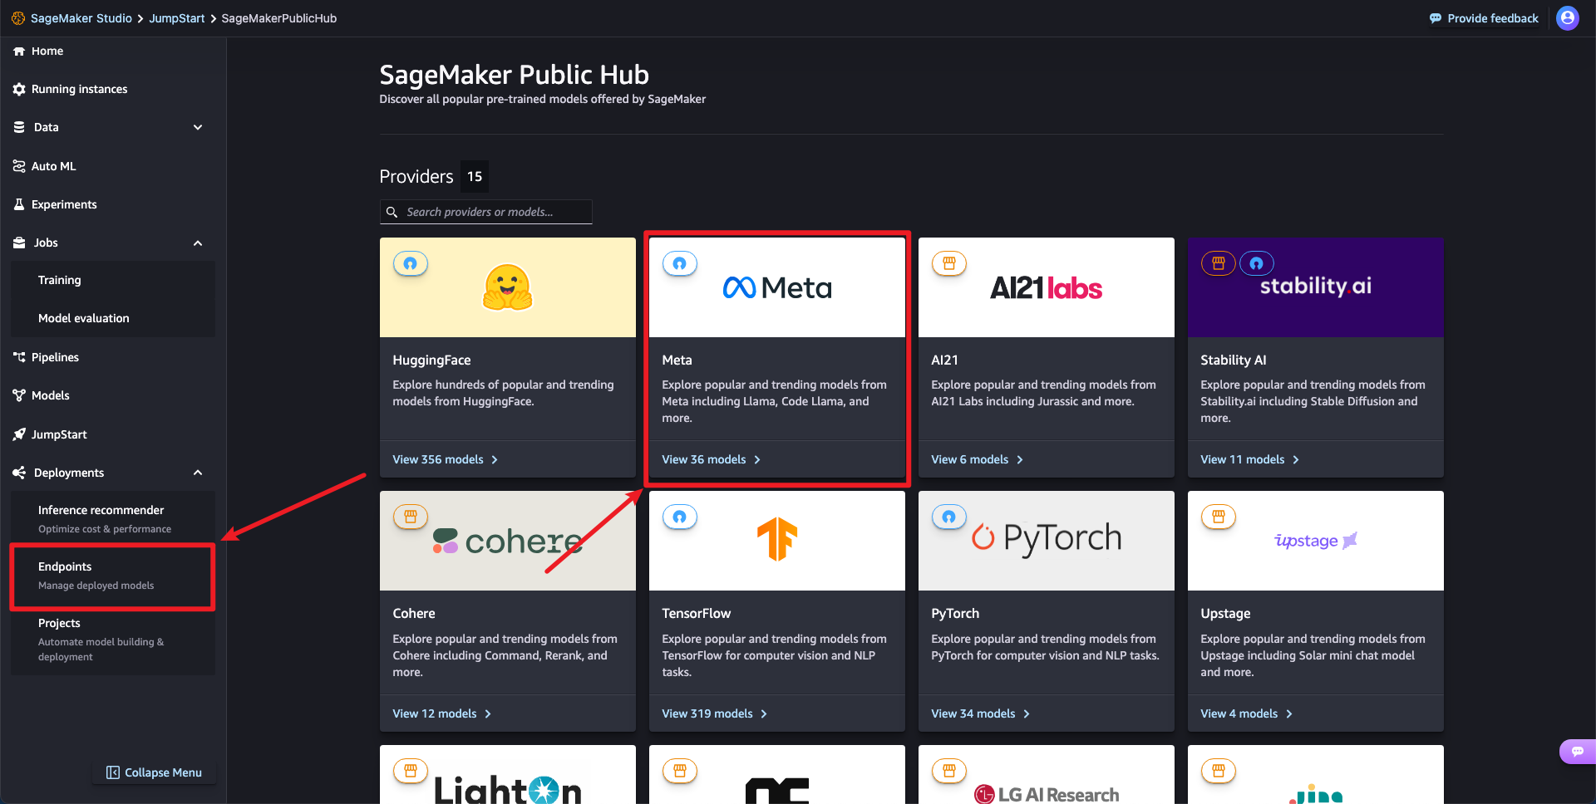Click the Auto ML icon in sidebar

click(19, 166)
